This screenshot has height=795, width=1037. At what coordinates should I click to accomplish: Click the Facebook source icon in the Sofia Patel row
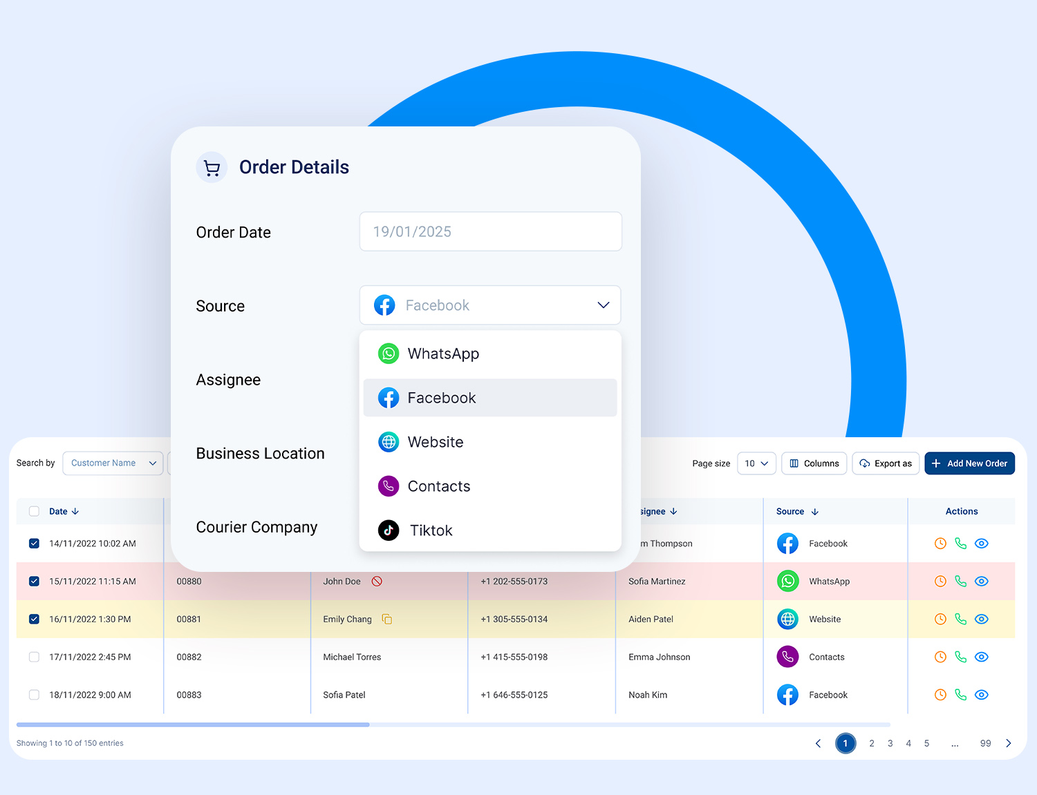point(787,695)
